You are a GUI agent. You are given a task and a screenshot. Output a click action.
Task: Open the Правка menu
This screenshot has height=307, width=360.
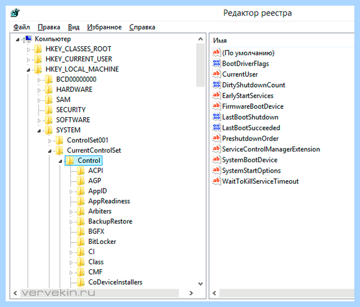point(49,27)
